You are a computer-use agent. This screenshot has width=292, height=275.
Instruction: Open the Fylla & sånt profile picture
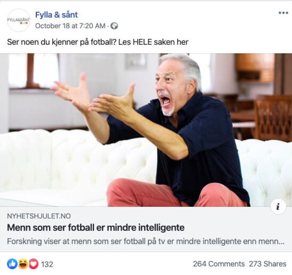(19, 20)
